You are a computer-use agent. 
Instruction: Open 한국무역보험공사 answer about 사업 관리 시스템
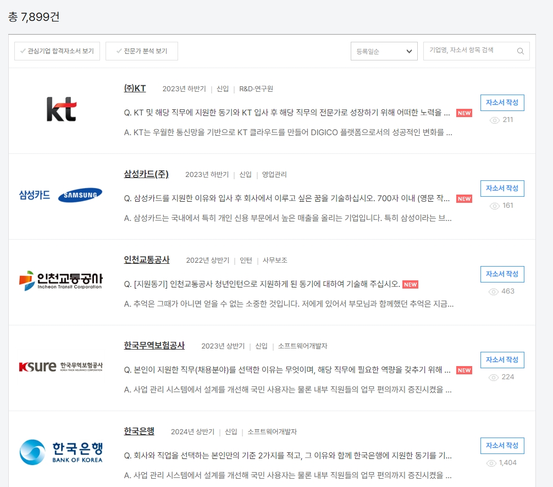click(288, 390)
